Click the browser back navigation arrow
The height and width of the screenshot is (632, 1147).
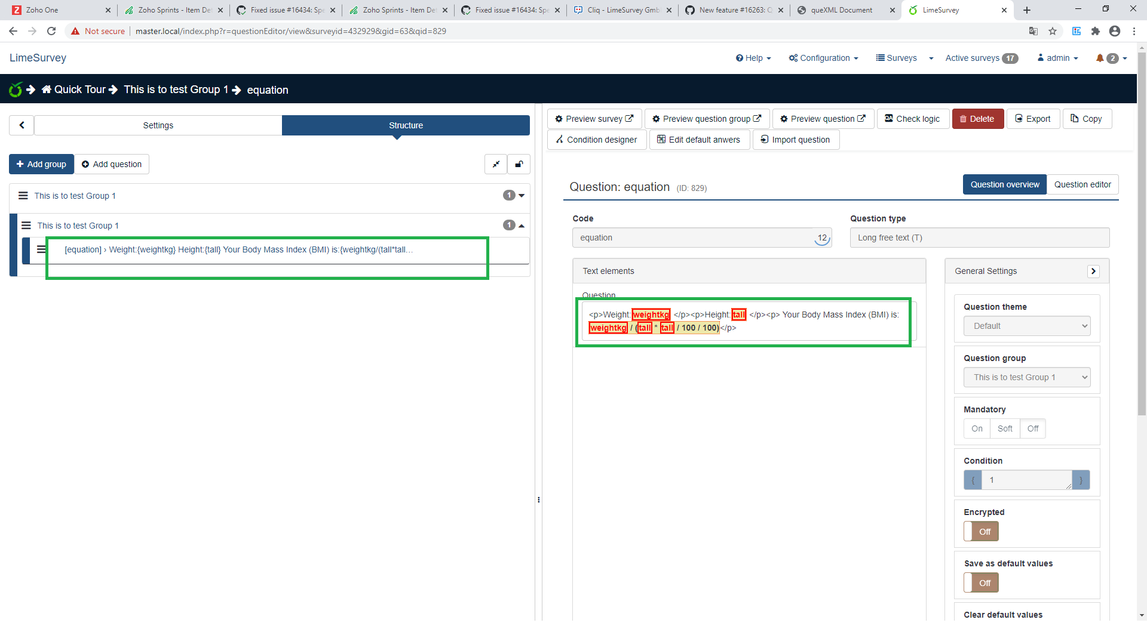[x=13, y=31]
